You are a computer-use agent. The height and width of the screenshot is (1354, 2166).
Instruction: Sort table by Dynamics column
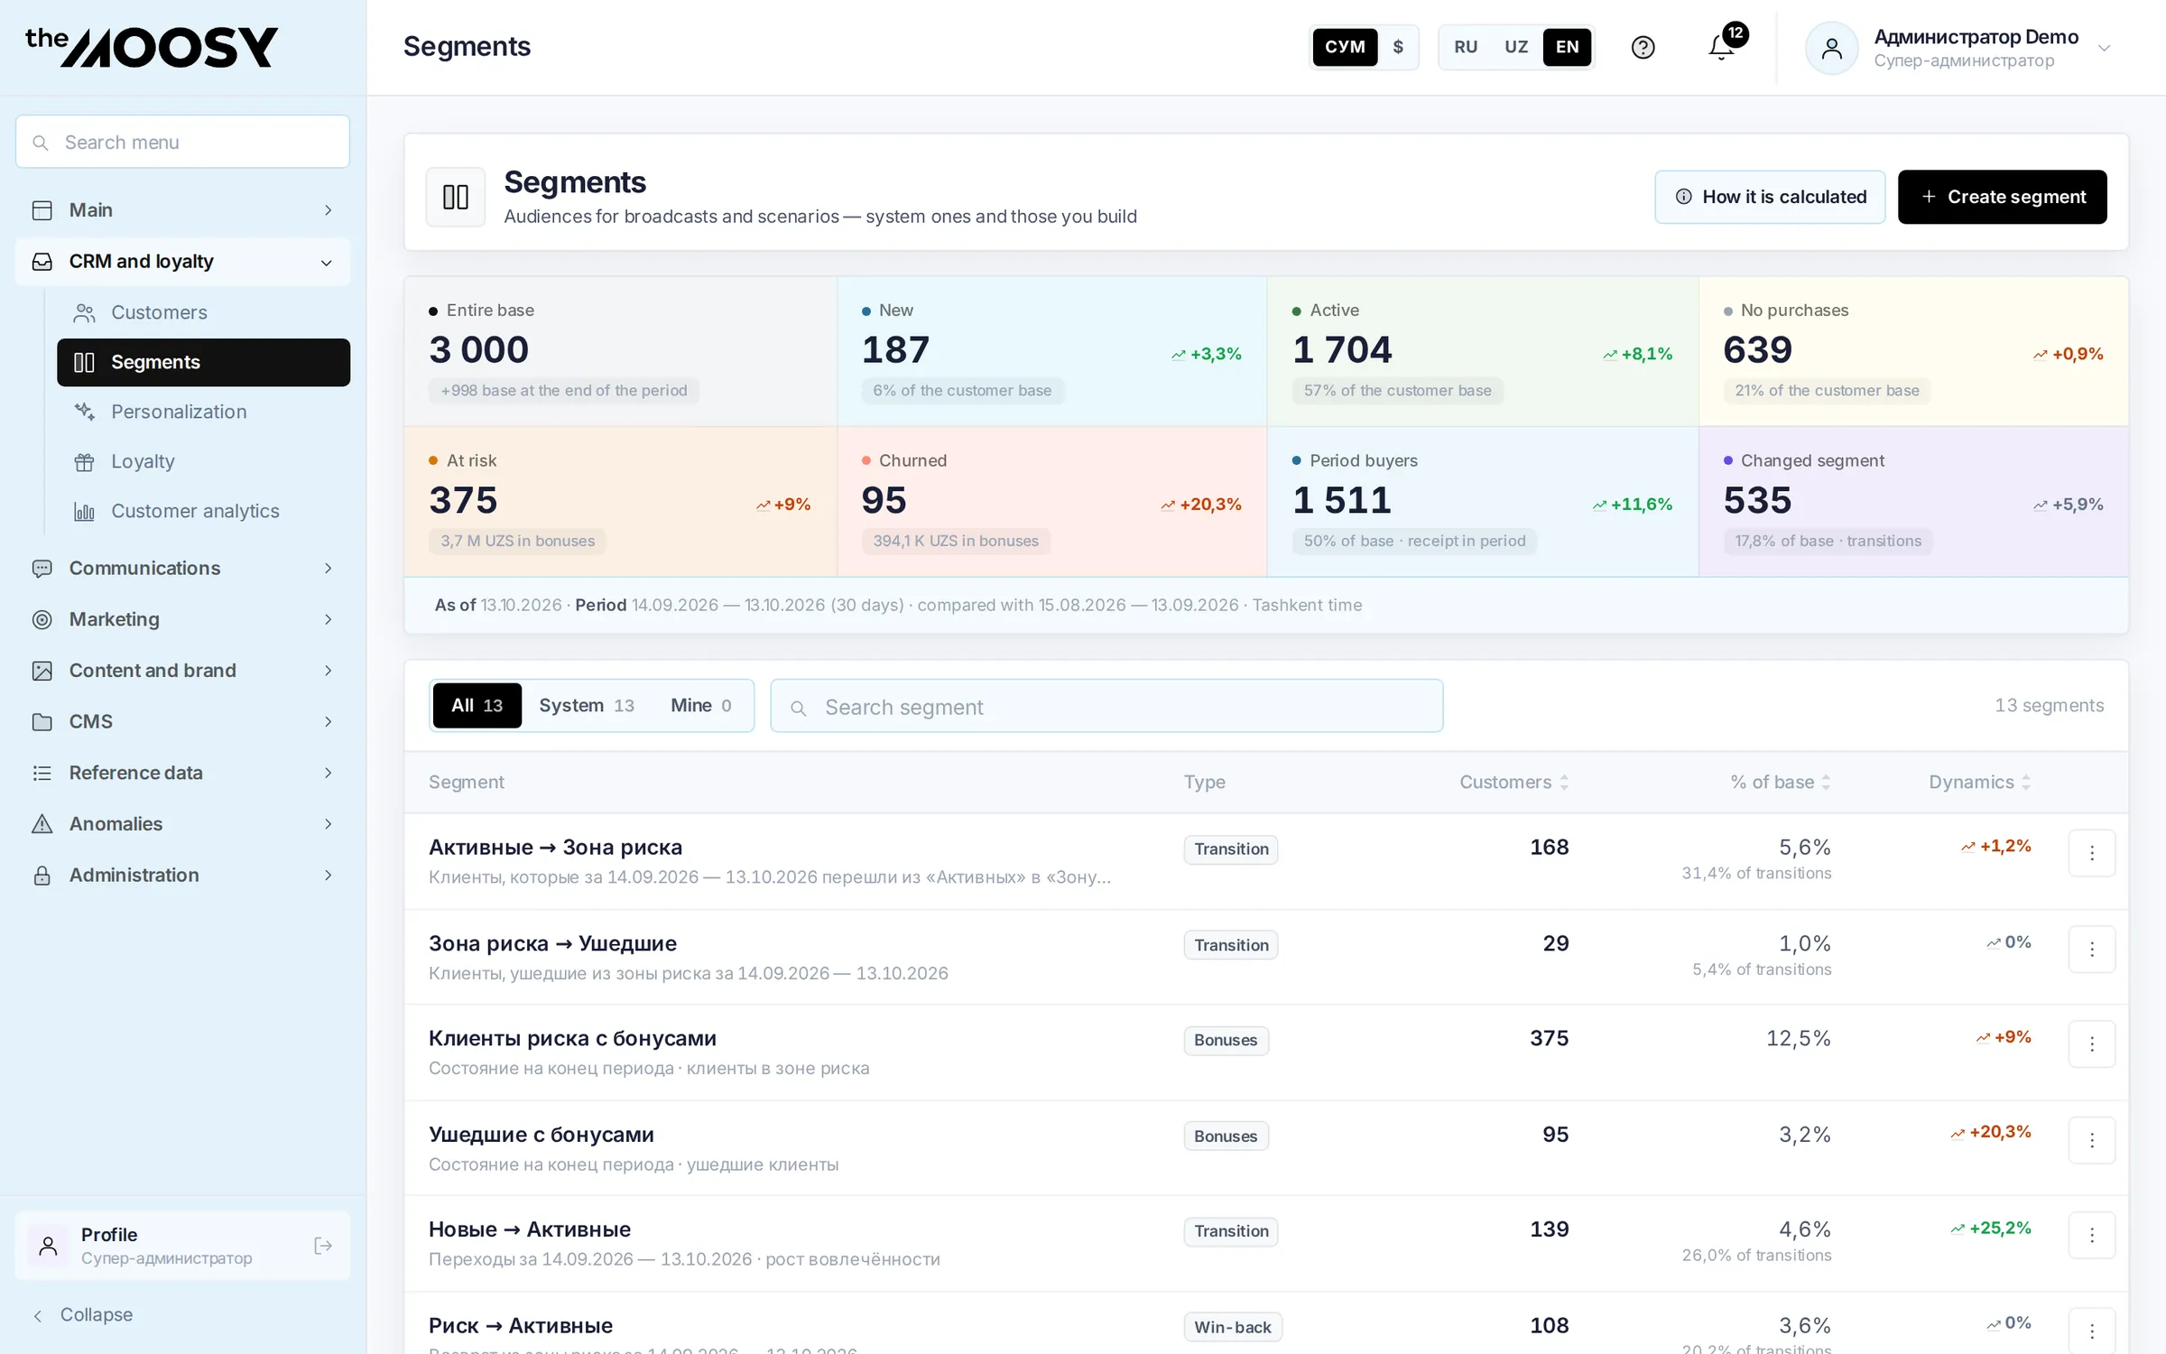1979,782
